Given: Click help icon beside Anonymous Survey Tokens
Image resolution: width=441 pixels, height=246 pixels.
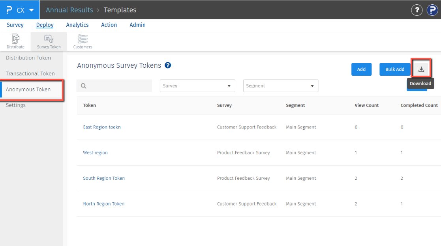Looking at the screenshot, I should 168,65.
